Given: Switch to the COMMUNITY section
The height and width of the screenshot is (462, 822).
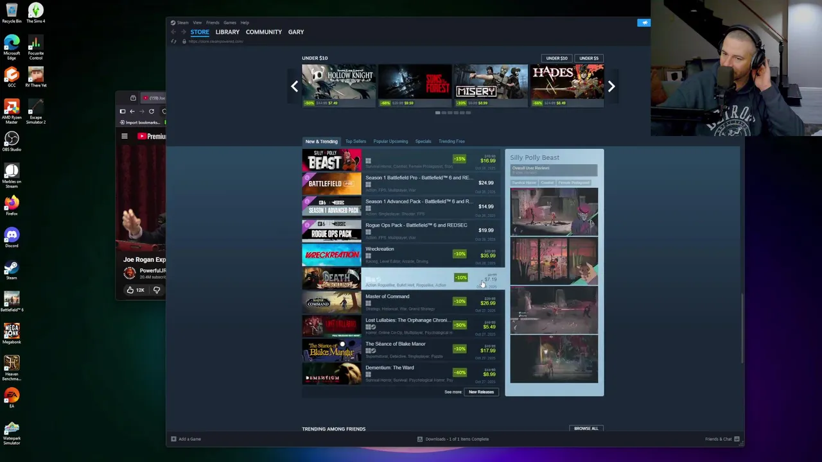Looking at the screenshot, I should [x=263, y=31].
